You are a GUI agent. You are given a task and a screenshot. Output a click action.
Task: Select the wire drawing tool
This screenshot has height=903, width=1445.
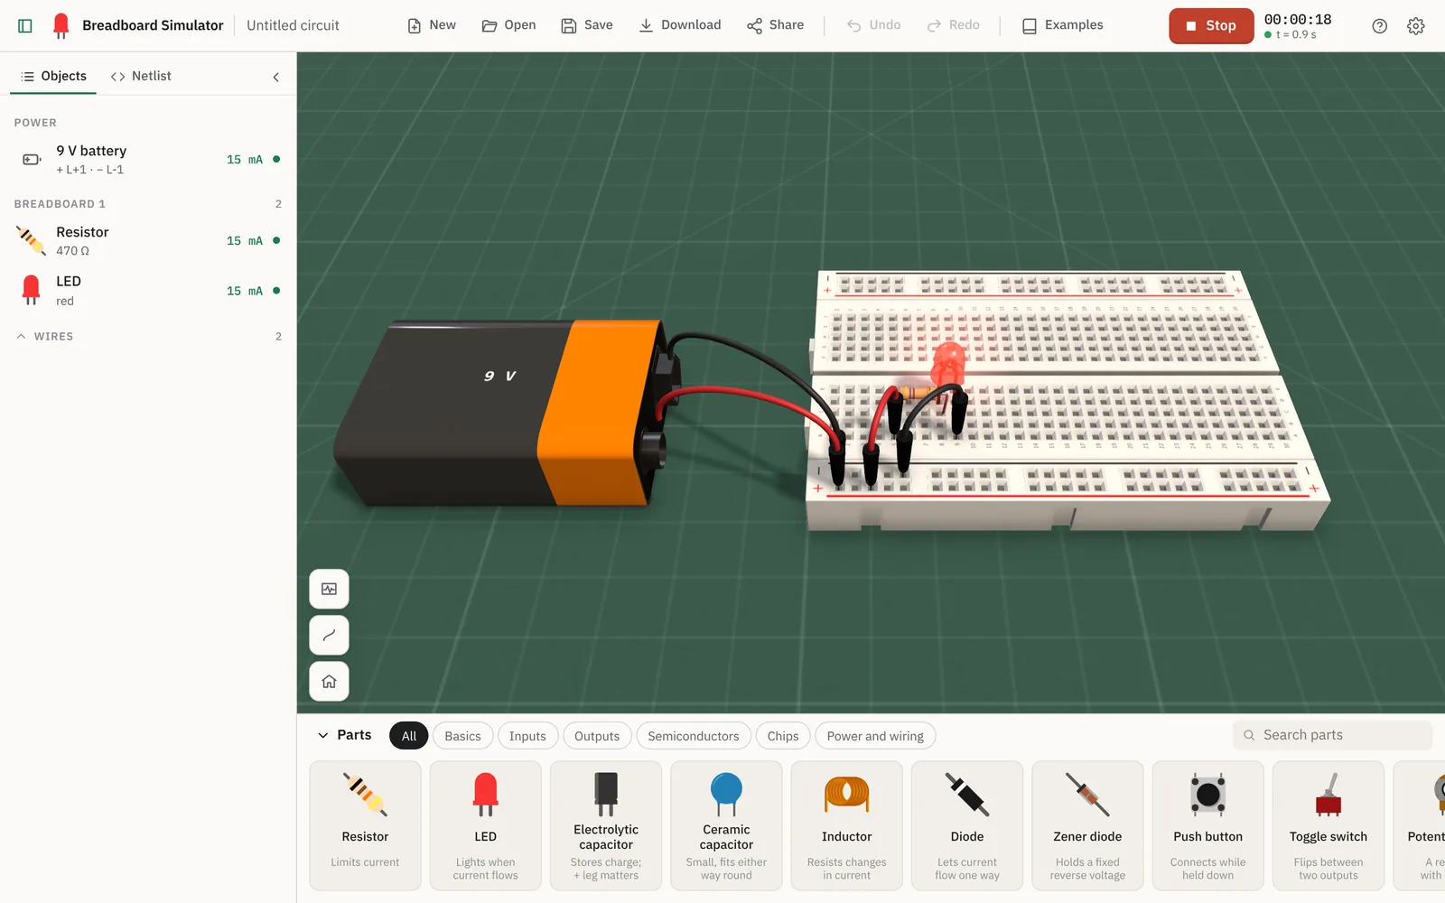[x=329, y=635]
